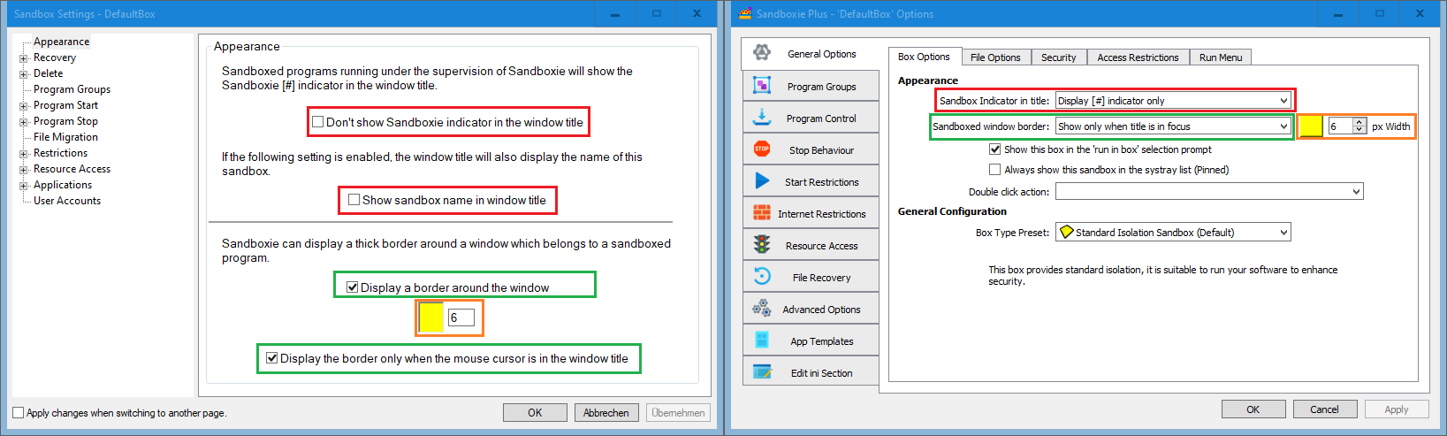Screen dimensions: 1447x436
Task: Open the File Recovery icon
Action: pos(761,276)
